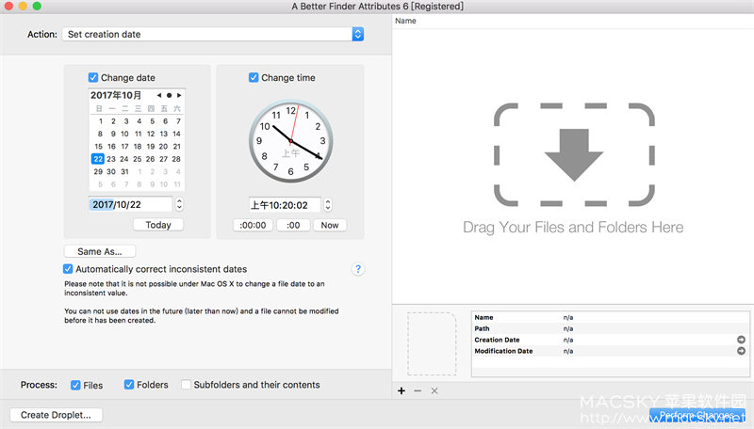Screen dimensions: 754x429
Task: Click the 2017年10月 month title
Action: click(x=116, y=95)
